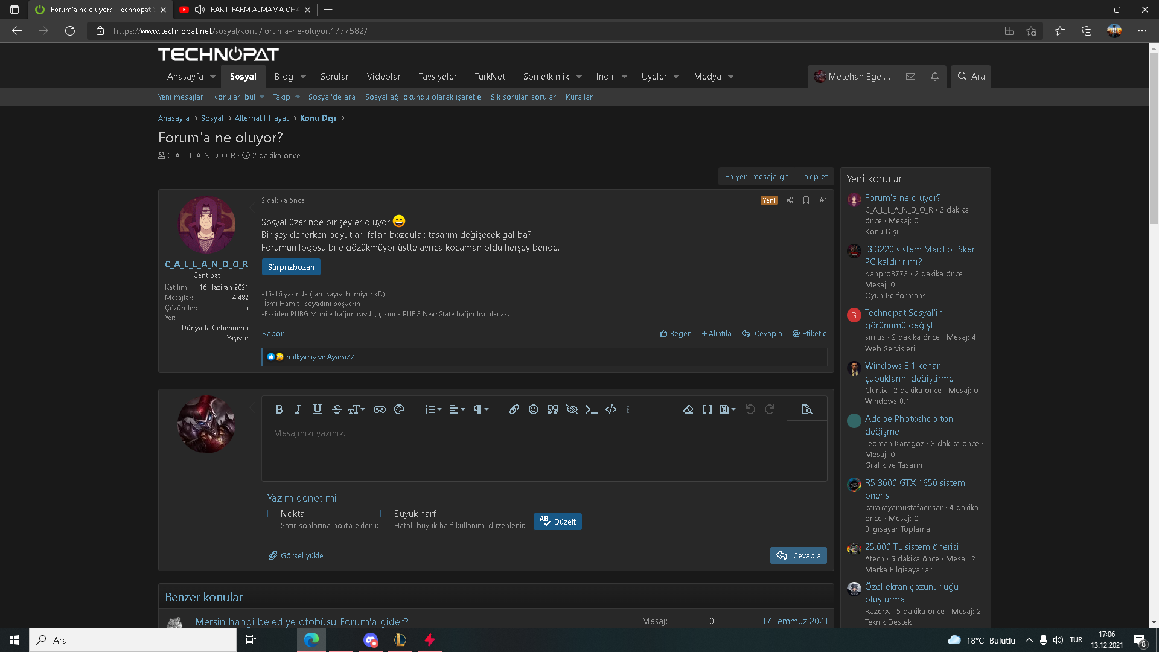Image resolution: width=1159 pixels, height=652 pixels.
Task: Click the strikethrough formatting icon
Action: pyautogui.click(x=336, y=409)
